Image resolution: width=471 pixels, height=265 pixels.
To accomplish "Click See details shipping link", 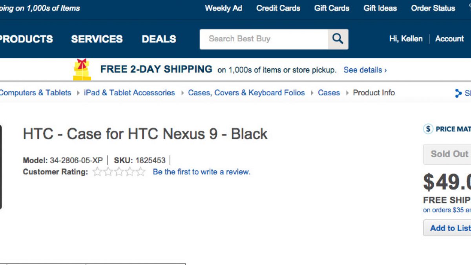I will click(x=365, y=70).
